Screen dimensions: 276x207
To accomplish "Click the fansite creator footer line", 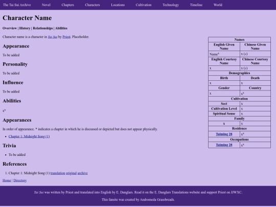I will coord(138,200).
